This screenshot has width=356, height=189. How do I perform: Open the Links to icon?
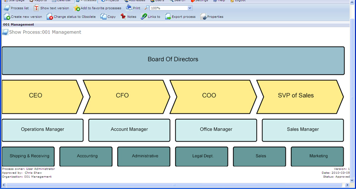point(144,16)
